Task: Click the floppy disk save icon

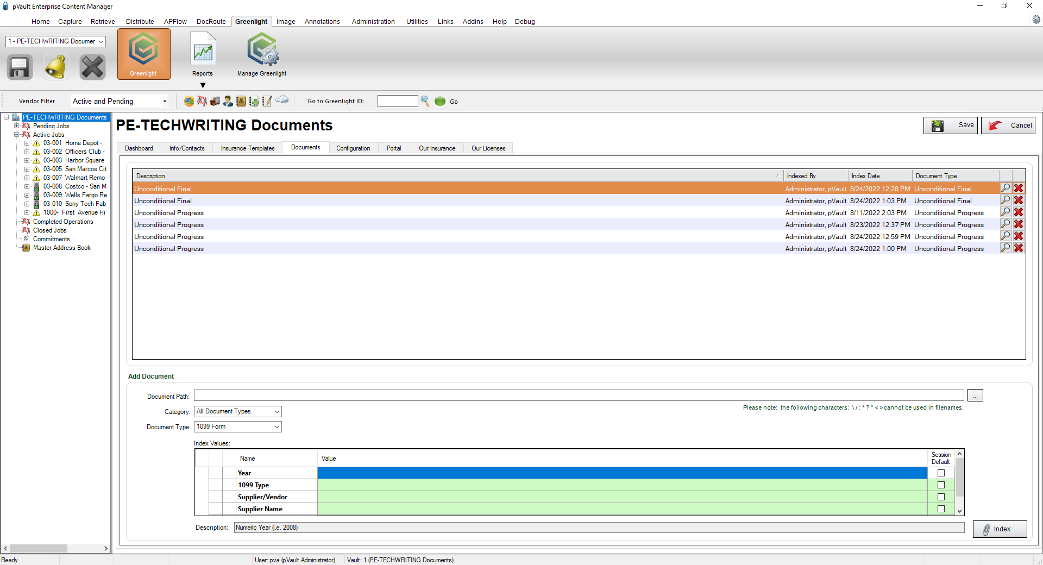Action: tap(20, 67)
